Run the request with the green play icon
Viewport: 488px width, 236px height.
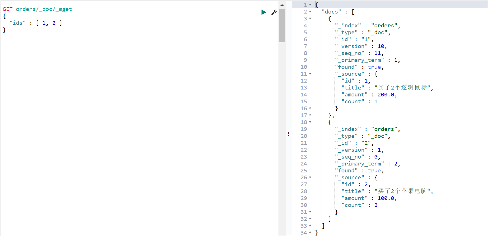[x=264, y=12]
